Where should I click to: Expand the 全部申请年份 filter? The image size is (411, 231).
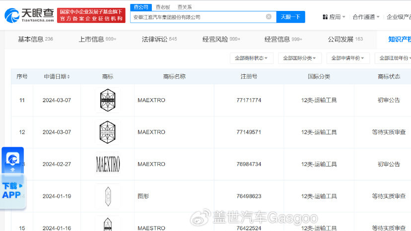(348, 58)
